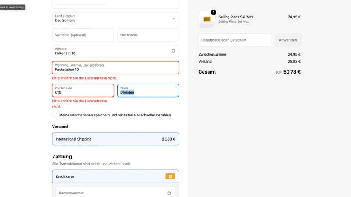Select the International Shipping option

(x=115, y=139)
